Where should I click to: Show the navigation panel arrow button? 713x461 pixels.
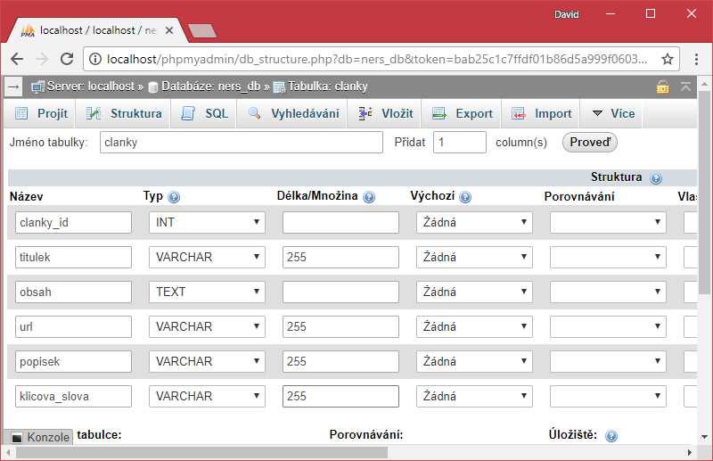pos(13,86)
